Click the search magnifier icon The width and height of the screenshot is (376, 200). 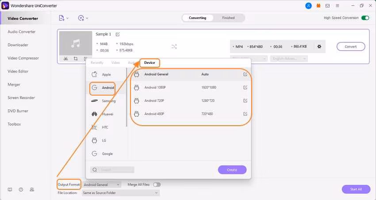pyautogui.click(x=95, y=170)
